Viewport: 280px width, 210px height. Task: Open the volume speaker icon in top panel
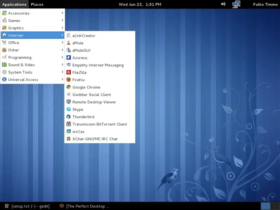[x=223, y=4]
